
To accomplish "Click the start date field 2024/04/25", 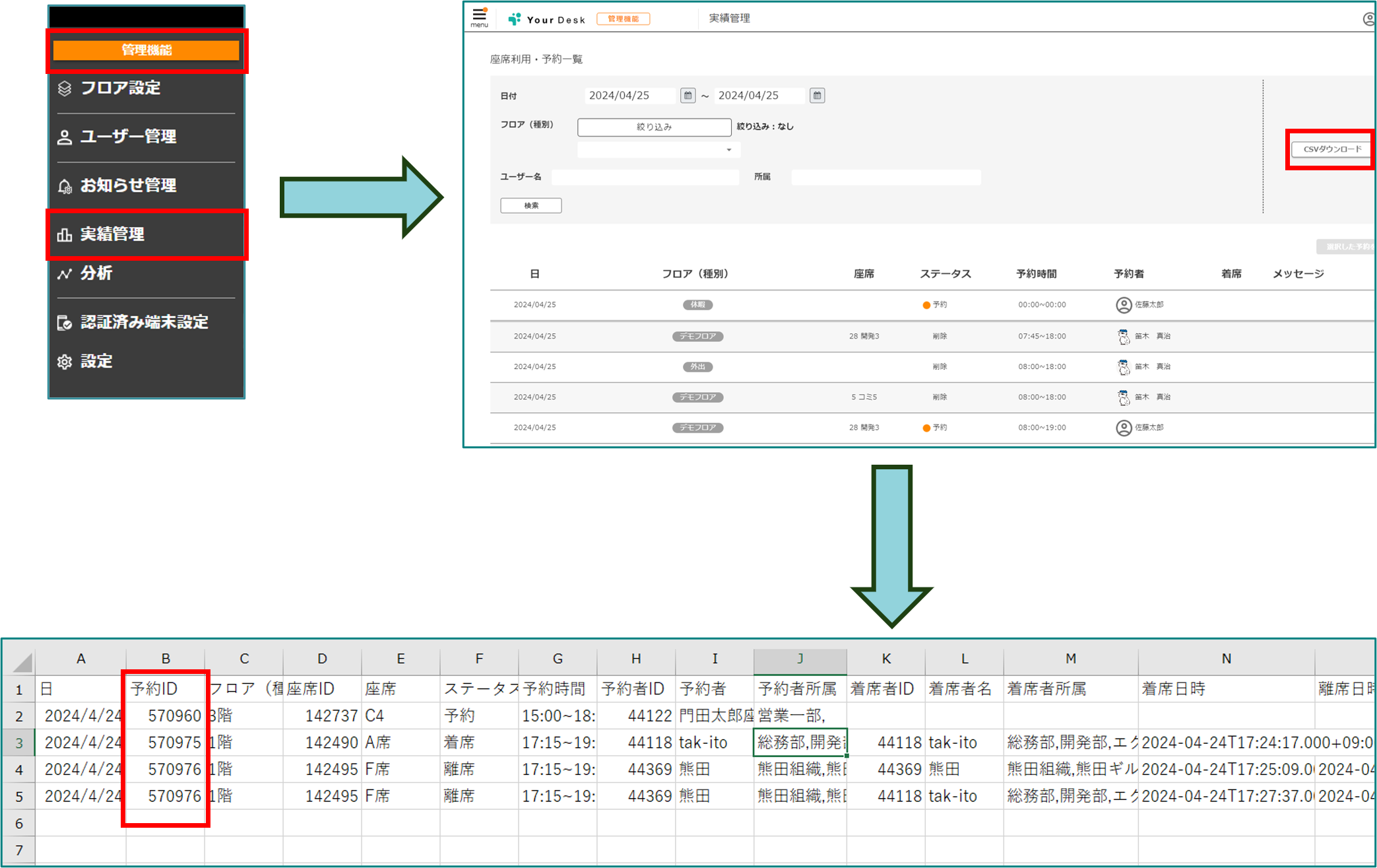I will coord(631,96).
